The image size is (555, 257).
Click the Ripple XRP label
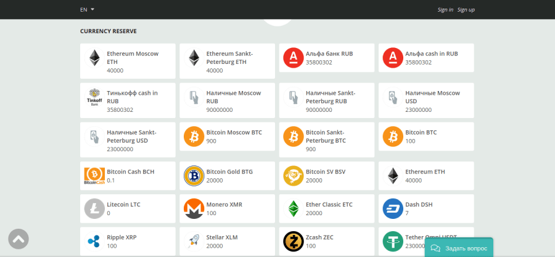[121, 237]
